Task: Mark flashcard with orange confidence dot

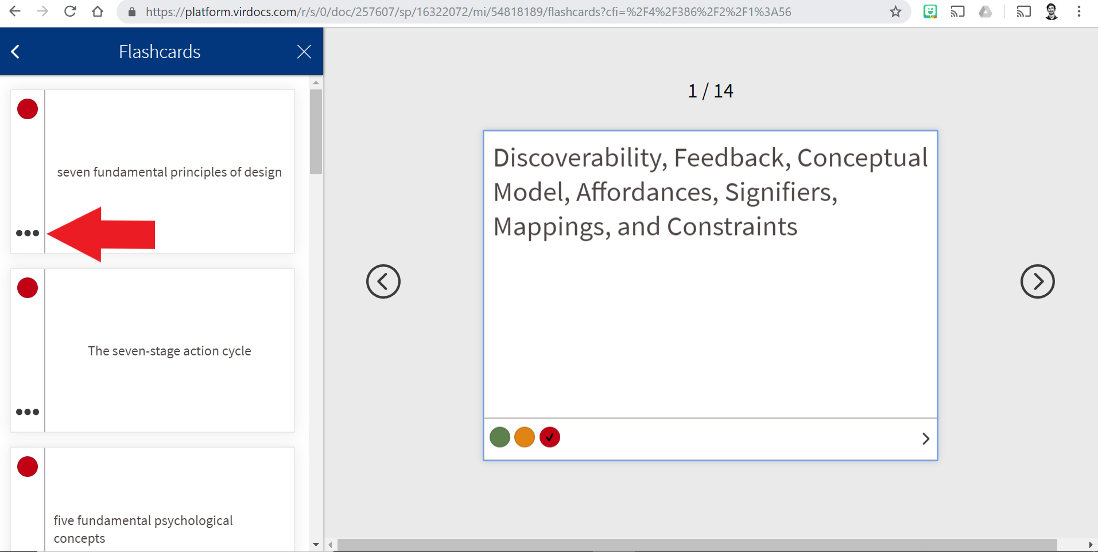Action: pos(524,437)
